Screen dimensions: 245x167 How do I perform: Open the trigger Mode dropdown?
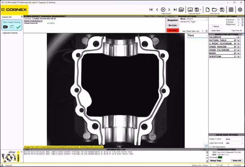tap(197, 19)
